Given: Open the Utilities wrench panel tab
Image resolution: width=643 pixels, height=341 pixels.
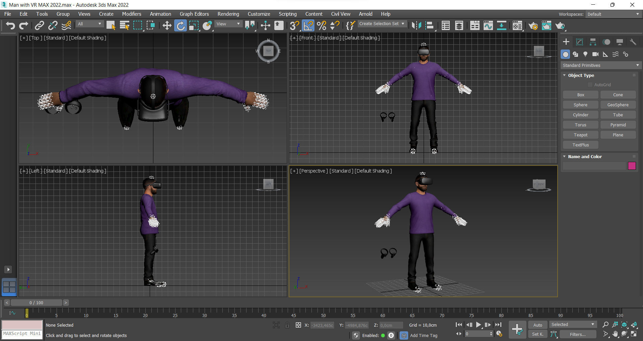Looking at the screenshot, I should (633, 42).
